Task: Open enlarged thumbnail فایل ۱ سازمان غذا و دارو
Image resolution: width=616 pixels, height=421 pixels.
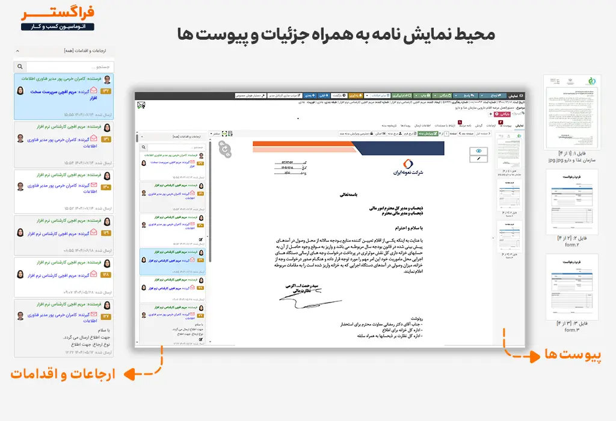Action: click(572, 112)
